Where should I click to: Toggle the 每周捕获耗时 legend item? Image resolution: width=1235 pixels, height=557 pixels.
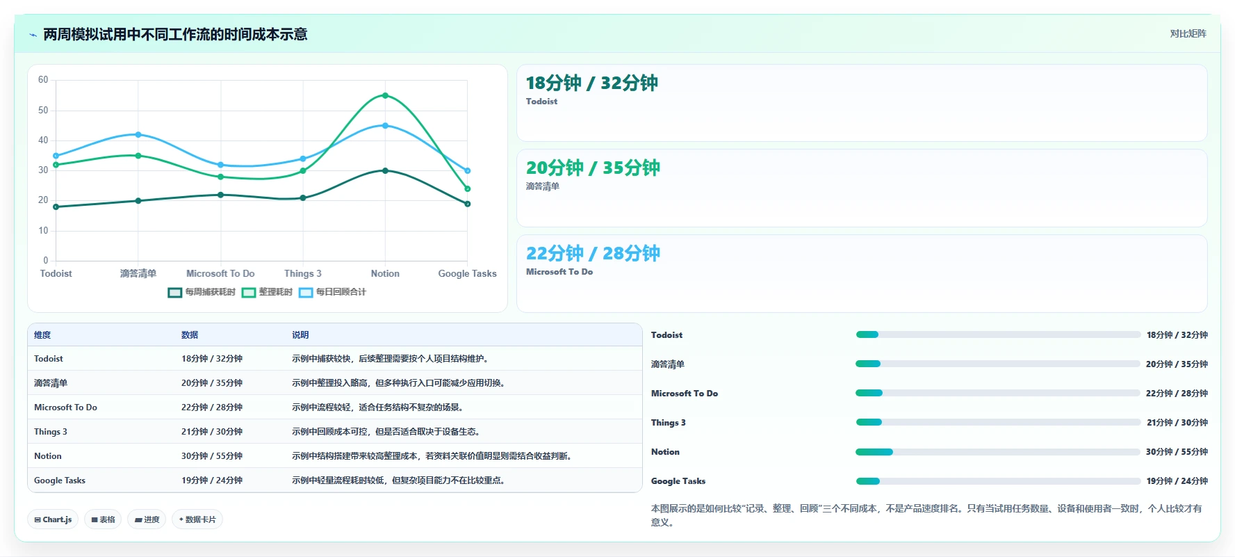click(202, 292)
